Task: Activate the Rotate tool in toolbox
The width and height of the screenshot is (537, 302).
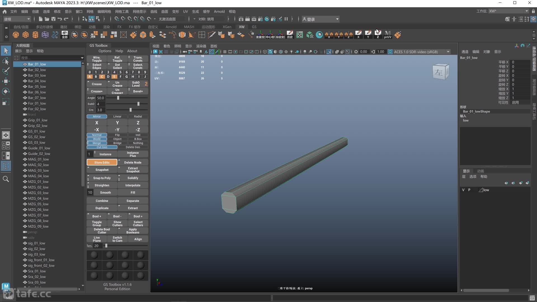Action: pos(6,91)
